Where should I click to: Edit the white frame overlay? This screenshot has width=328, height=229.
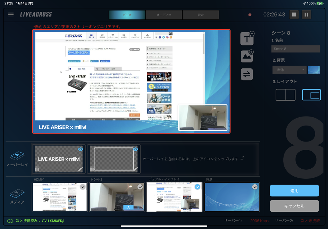pos(135,169)
